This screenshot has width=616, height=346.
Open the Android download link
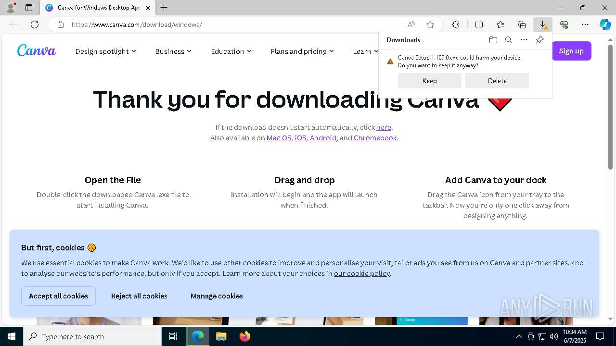click(x=323, y=138)
